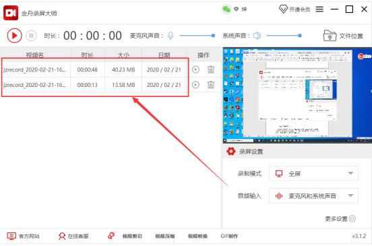Click the 00:00:48 duration cell

point(88,69)
